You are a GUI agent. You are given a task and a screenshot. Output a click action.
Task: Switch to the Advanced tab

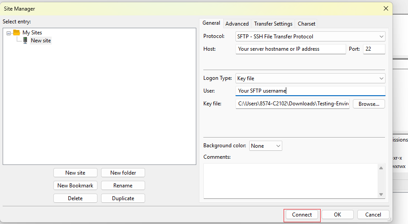click(x=237, y=24)
